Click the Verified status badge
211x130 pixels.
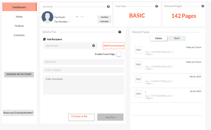[x=104, y=17]
